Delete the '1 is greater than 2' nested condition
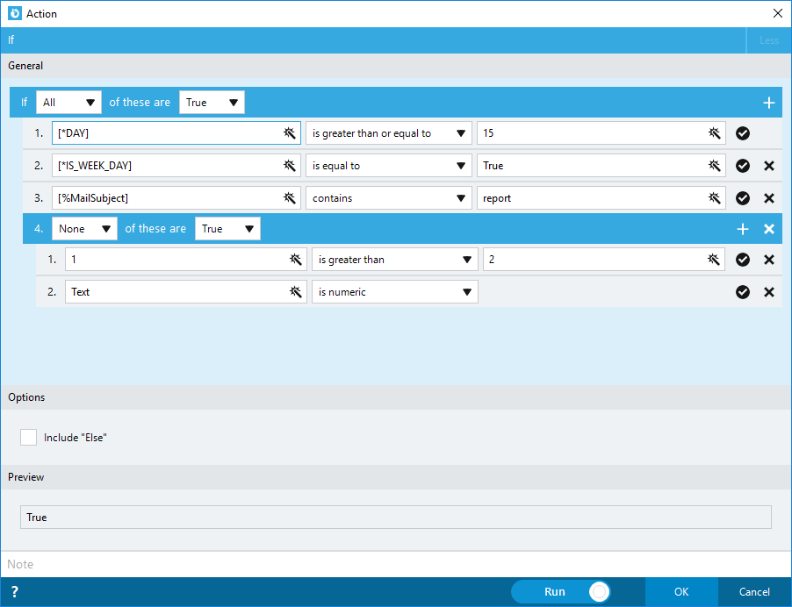 tap(768, 259)
